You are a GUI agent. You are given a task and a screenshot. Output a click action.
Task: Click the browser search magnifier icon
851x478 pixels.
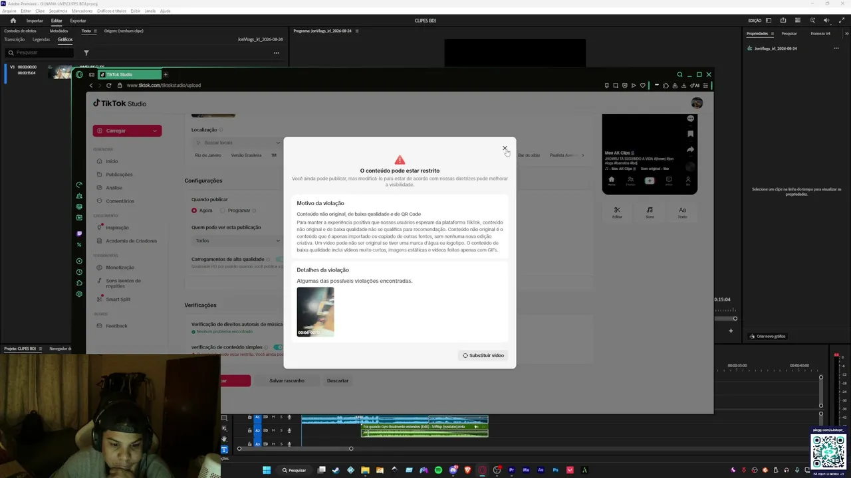point(679,74)
